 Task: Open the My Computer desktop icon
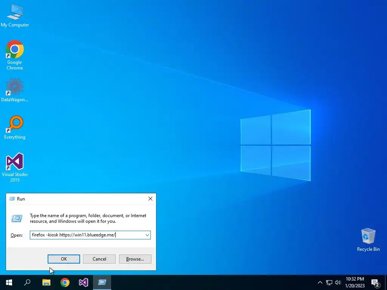(15, 16)
